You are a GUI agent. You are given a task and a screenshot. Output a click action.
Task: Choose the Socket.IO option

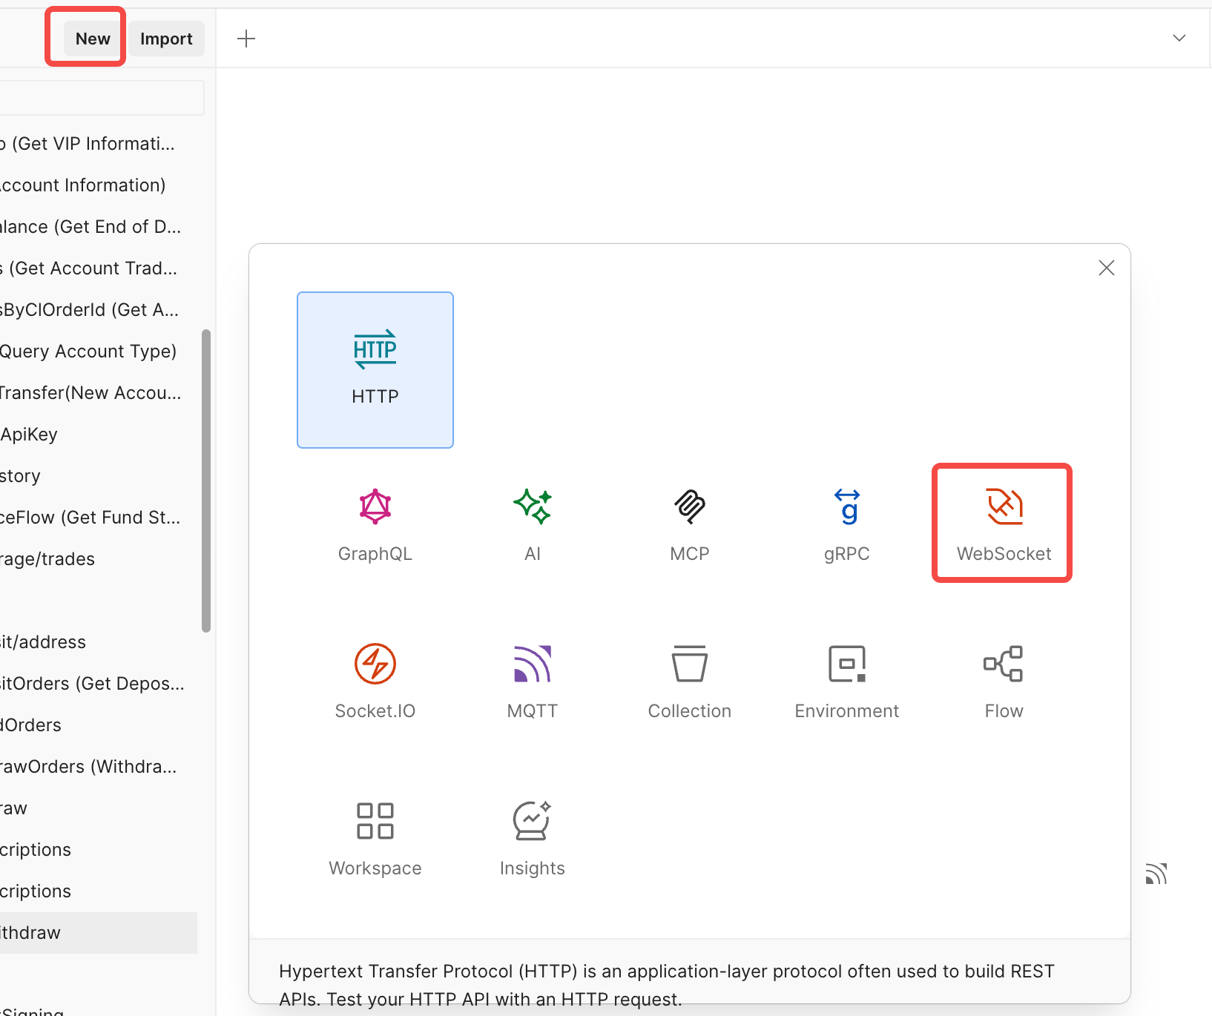[375, 681]
